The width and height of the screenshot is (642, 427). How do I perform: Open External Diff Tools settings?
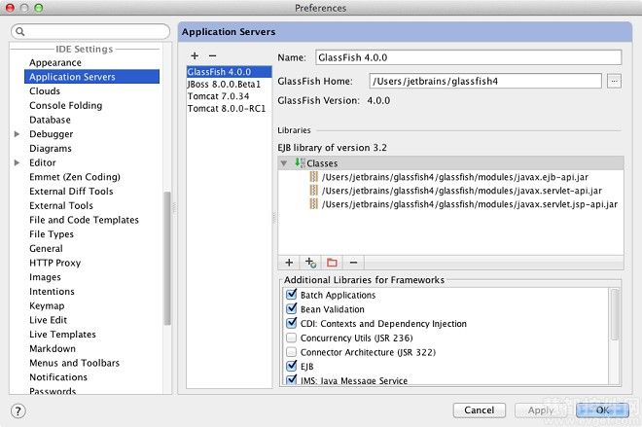pyautogui.click(x=71, y=192)
